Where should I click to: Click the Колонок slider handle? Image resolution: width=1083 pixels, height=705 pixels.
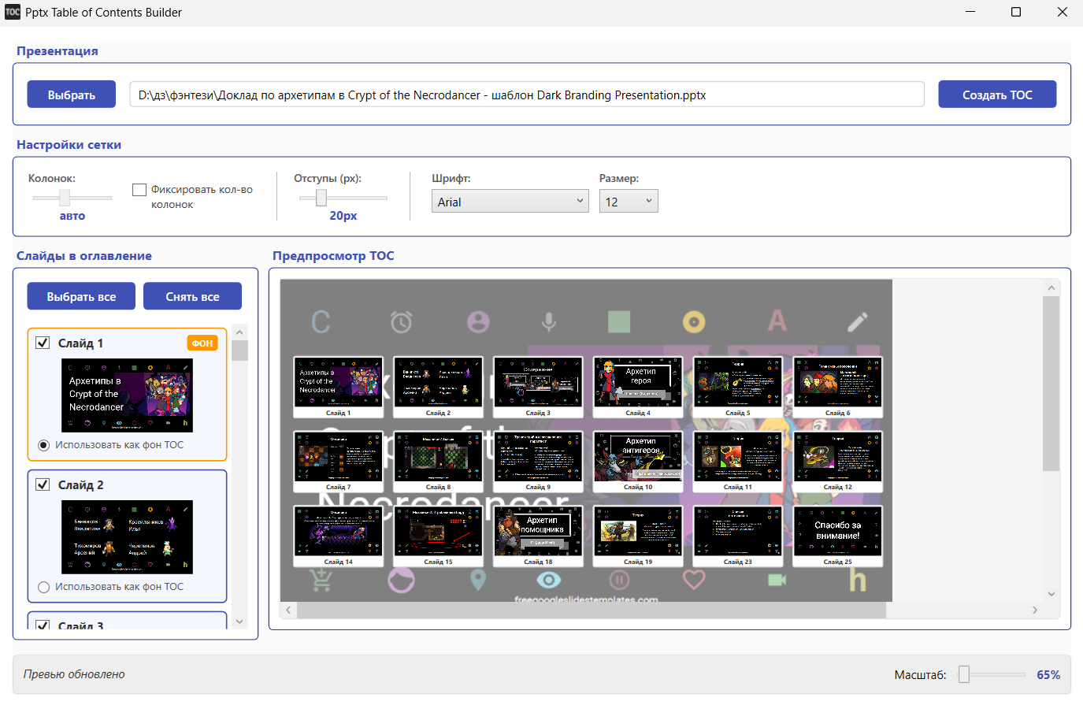[x=65, y=198]
